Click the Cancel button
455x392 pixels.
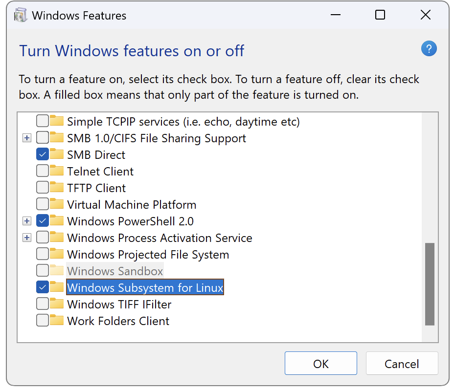[x=402, y=363]
